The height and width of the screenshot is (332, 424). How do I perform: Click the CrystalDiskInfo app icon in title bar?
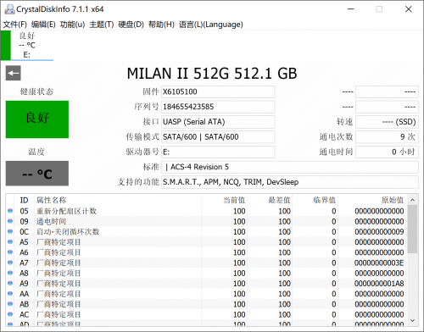pyautogui.click(x=9, y=9)
